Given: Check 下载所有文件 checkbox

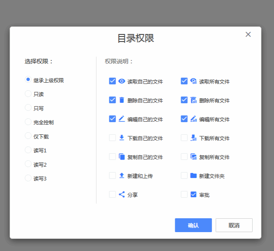Looking at the screenshot, I should 184,138.
